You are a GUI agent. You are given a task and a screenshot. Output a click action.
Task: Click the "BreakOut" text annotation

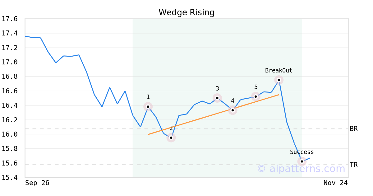pos(279,71)
